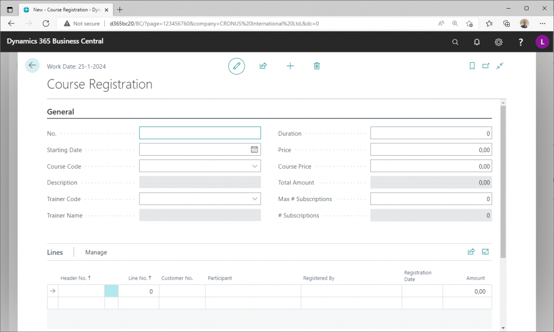
Task: Add this page to browser favorites
Action: pos(469,23)
